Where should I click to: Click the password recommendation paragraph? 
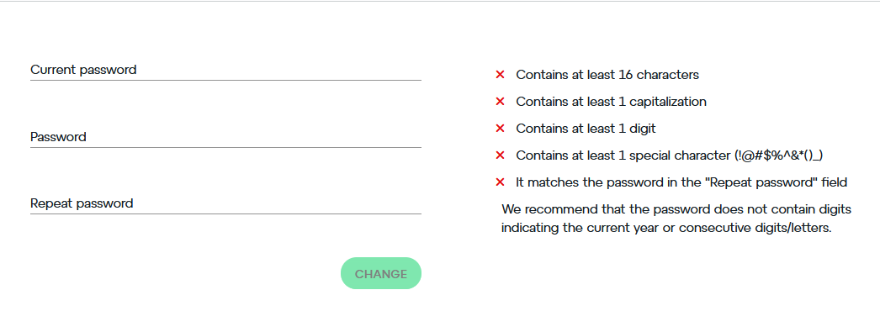point(676,219)
